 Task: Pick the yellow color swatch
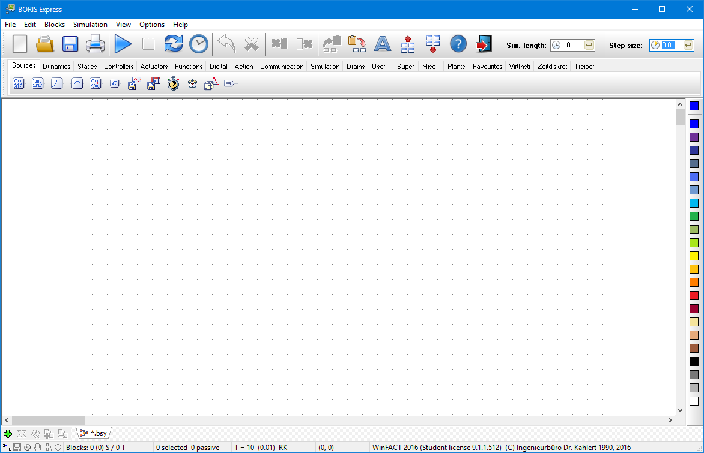tap(694, 256)
